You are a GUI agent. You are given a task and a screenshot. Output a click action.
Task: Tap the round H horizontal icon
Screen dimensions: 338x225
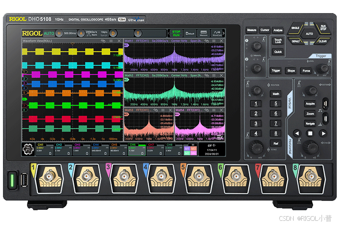click(x=59, y=33)
